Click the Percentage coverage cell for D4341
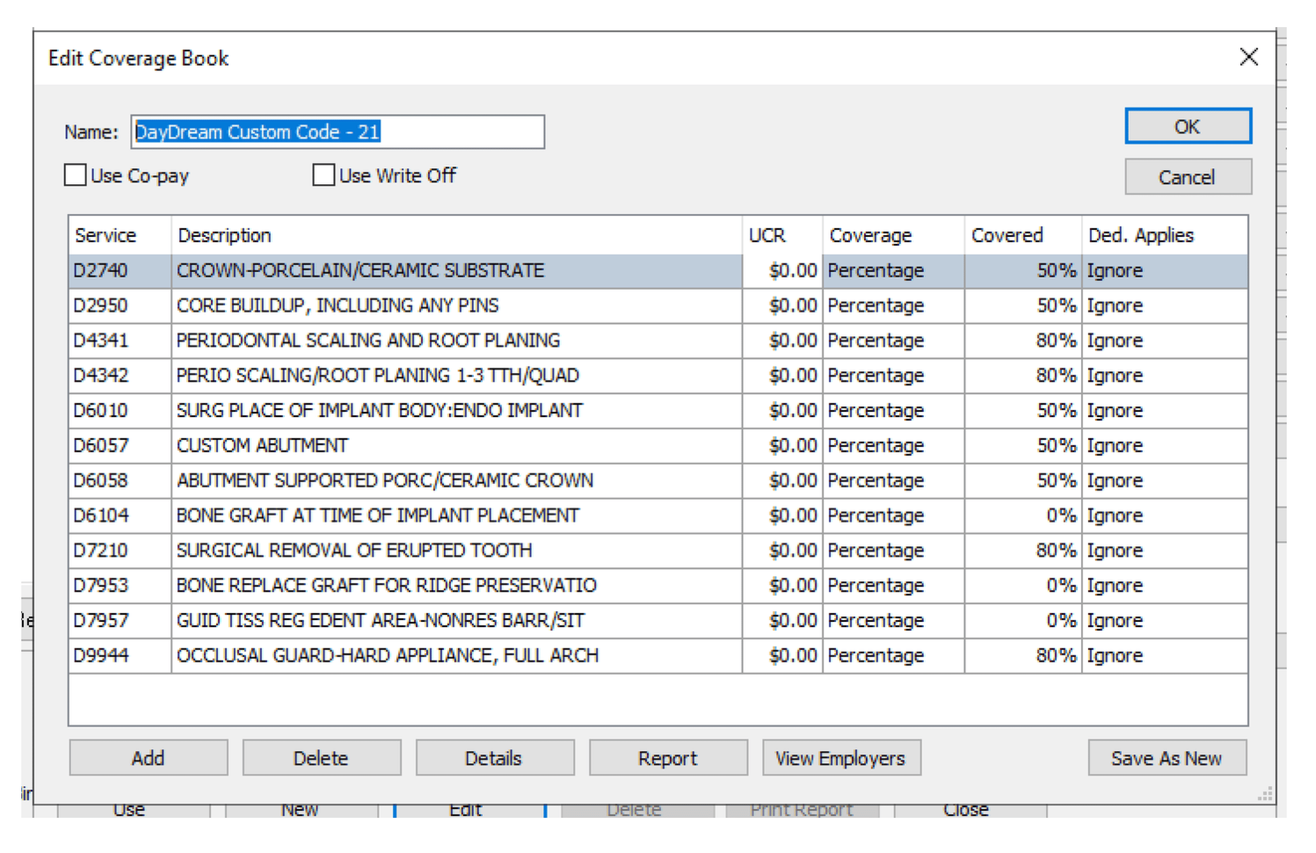1316x853 pixels. 894,340
